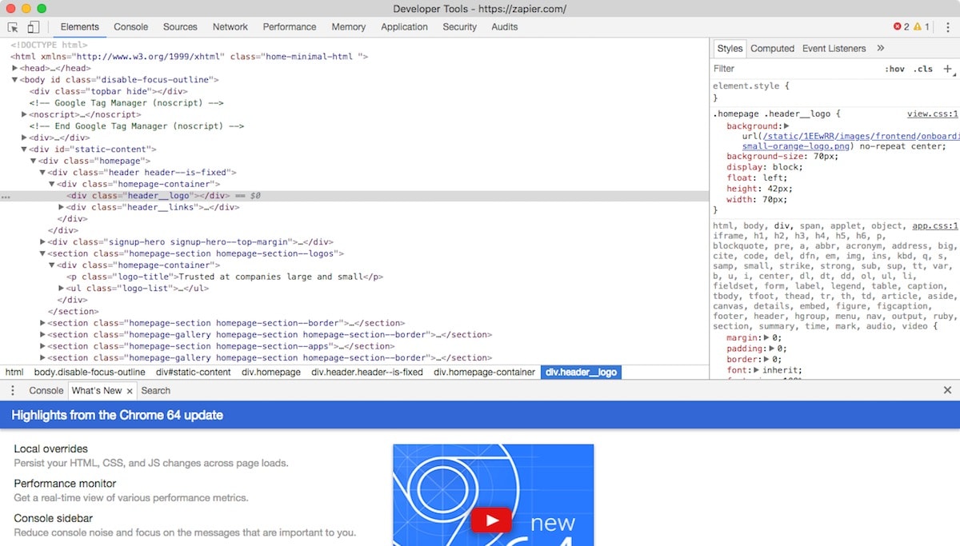Click the device toolbar phone icon
This screenshot has height=546, width=960.
coord(33,26)
